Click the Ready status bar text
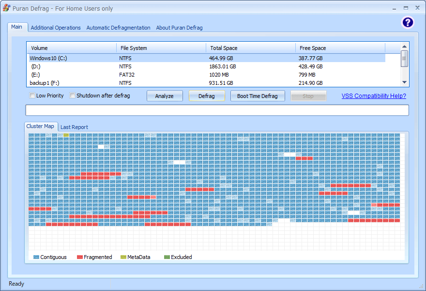 [16, 284]
